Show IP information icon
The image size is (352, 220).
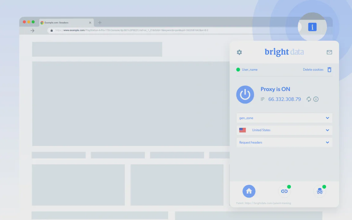click(316, 99)
